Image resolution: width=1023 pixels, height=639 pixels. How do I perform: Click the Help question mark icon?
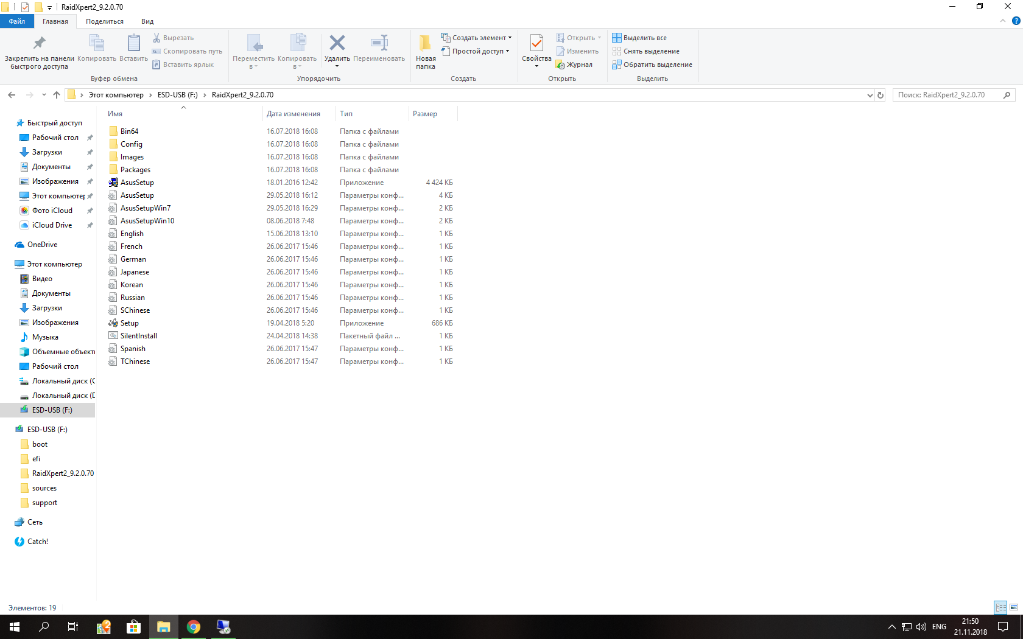[x=1016, y=21]
